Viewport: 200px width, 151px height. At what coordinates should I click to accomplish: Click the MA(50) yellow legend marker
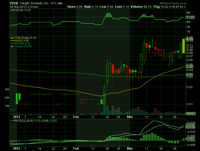(x=11, y=40)
